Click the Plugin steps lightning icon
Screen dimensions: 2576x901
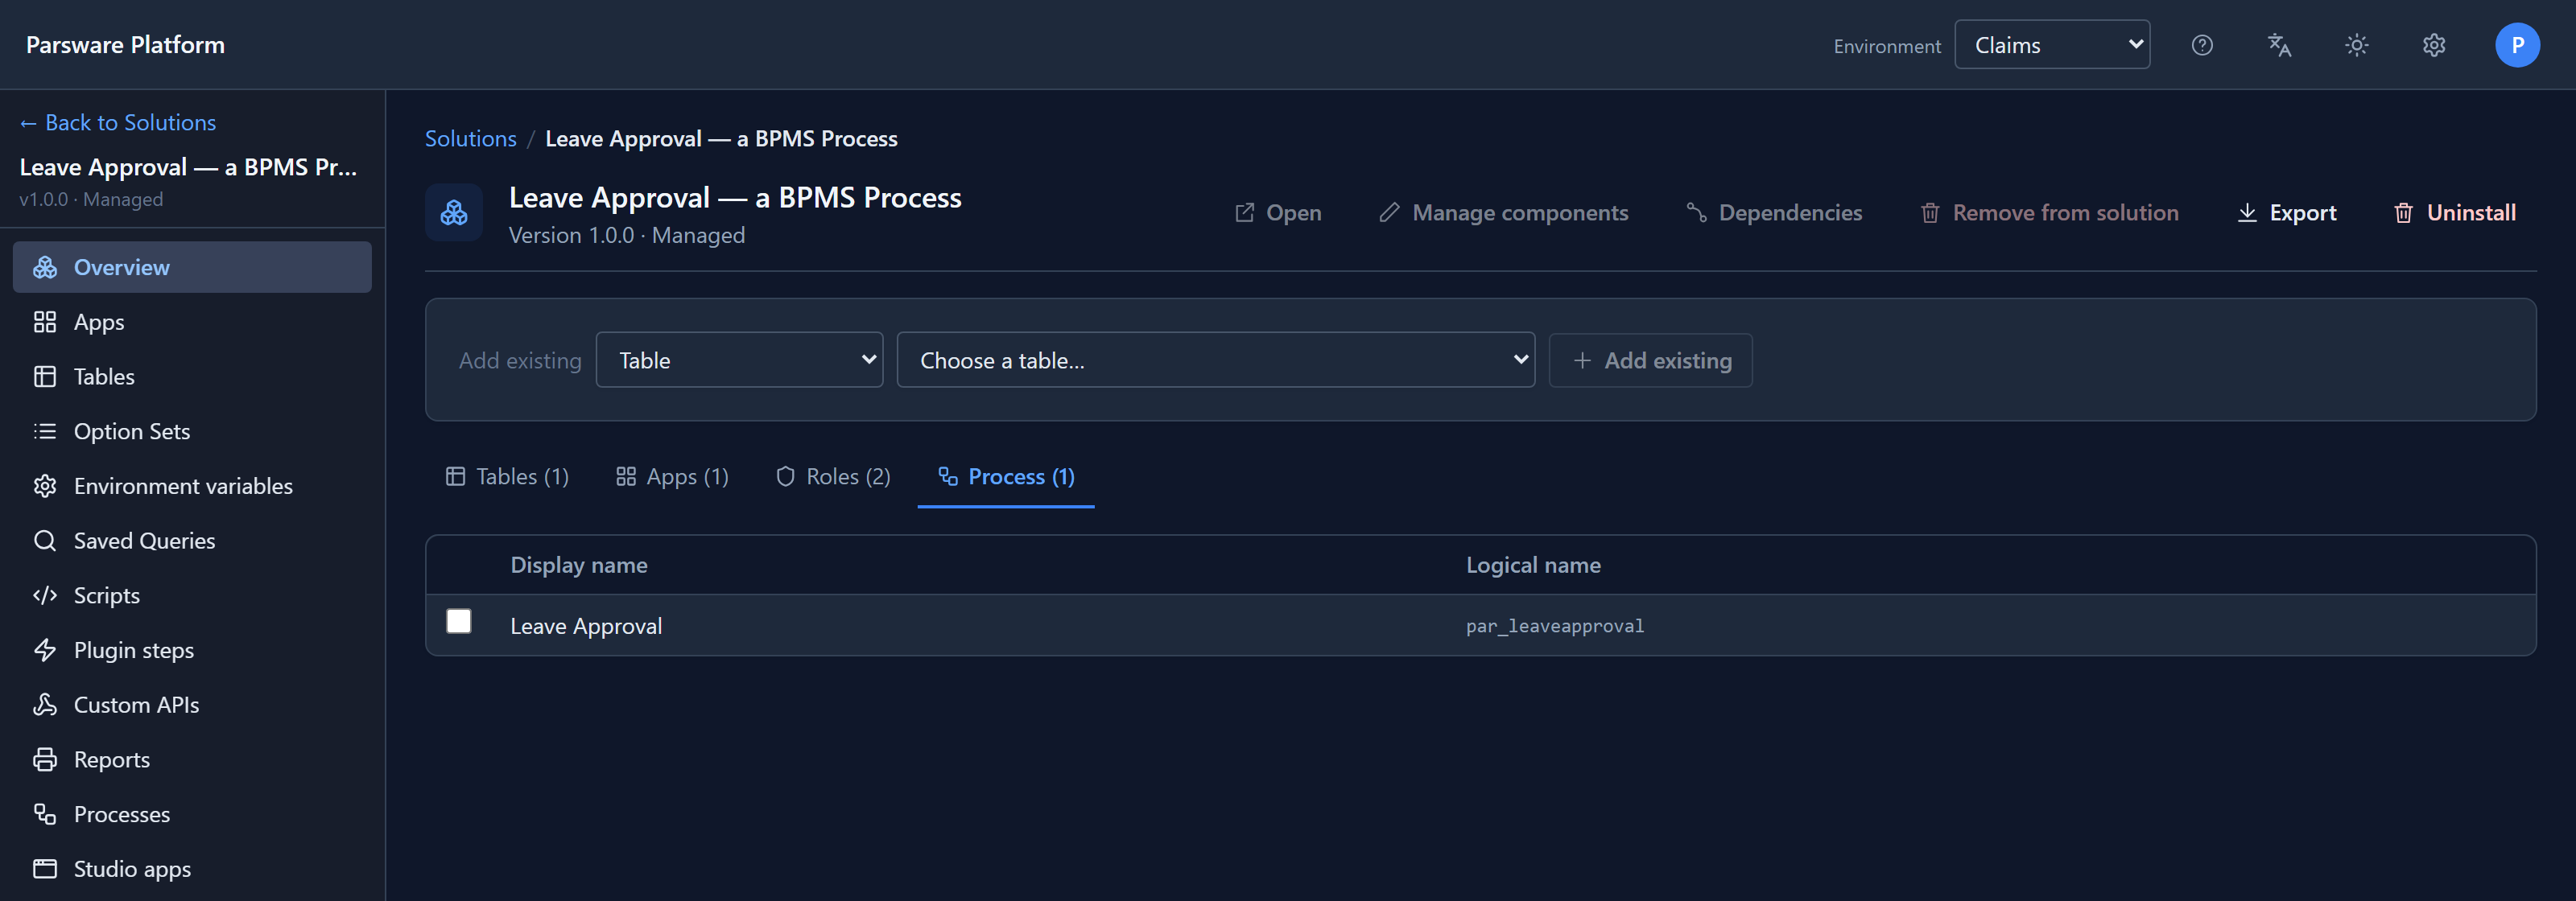(45, 650)
